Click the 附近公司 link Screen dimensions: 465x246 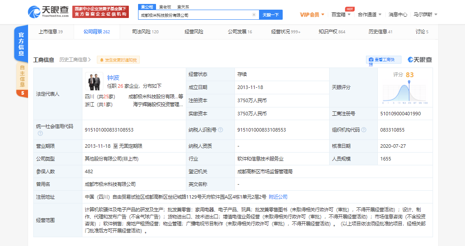point(278,197)
